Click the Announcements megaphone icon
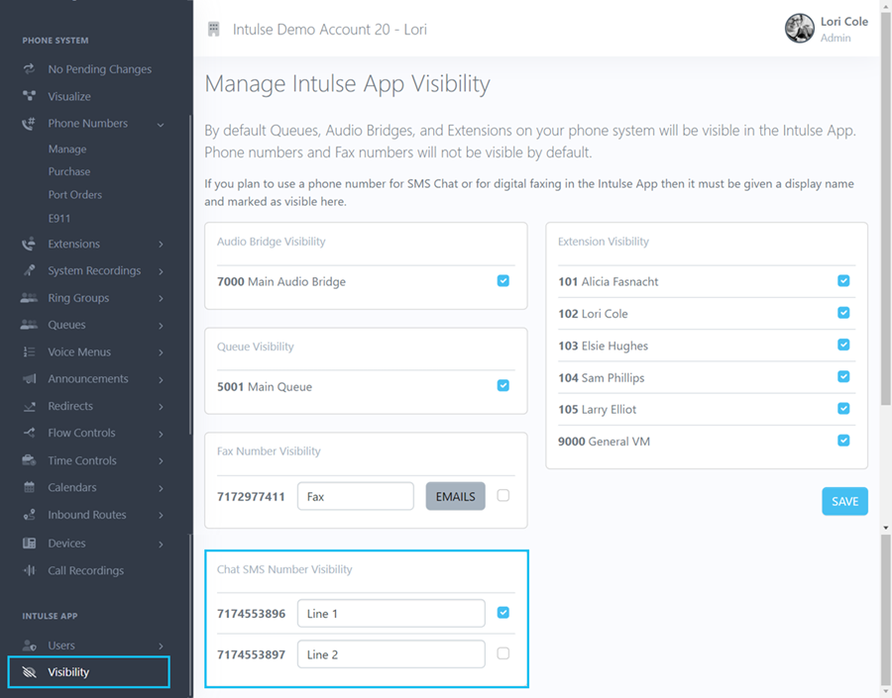The width and height of the screenshot is (892, 698). pos(28,378)
